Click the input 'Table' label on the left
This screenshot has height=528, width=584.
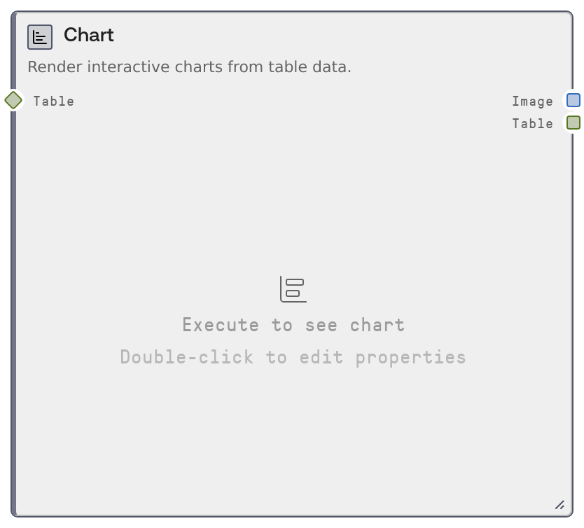click(54, 101)
